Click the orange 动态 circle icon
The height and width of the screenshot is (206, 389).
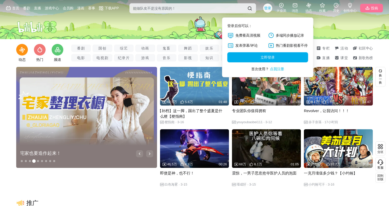point(22,50)
